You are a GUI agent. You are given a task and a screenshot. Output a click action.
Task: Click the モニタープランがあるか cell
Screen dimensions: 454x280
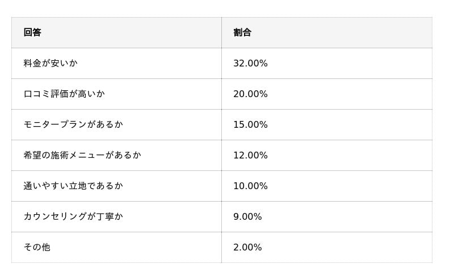pyautogui.click(x=73, y=124)
